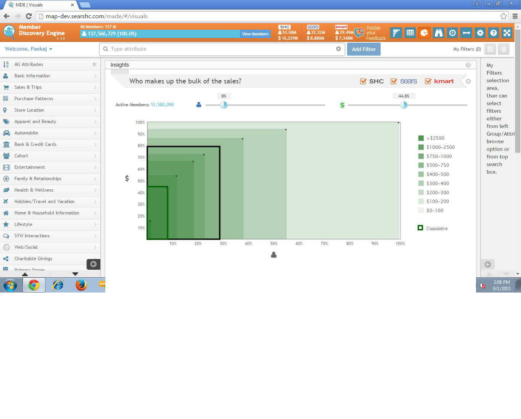This screenshot has height=419, width=521.
Task: Click the binoculars discovery icon
Action: (x=438, y=33)
